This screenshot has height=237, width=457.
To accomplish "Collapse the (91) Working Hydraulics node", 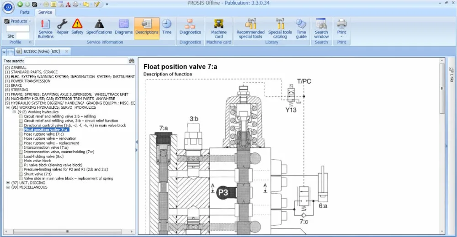I will point(8,107).
